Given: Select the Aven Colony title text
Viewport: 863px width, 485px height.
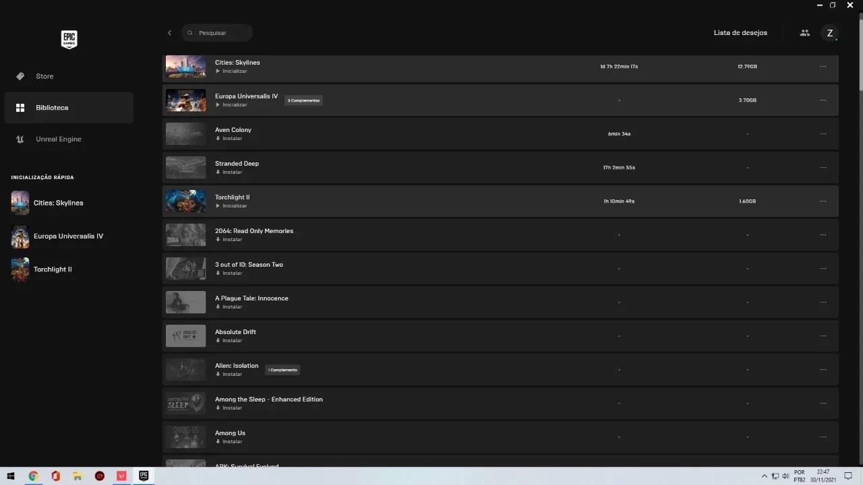Looking at the screenshot, I should click(x=233, y=130).
